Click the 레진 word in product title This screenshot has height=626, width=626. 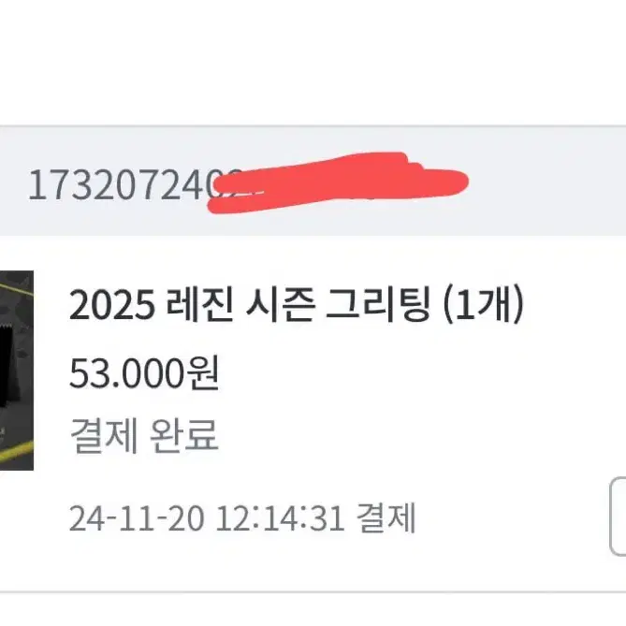pos(199,304)
